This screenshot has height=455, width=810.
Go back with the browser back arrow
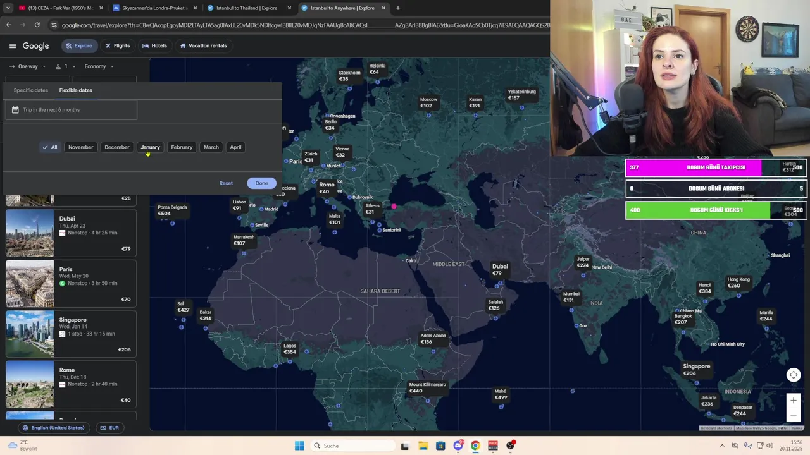click(x=8, y=25)
